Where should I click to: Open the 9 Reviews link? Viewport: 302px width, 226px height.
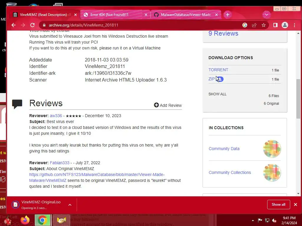(x=223, y=34)
